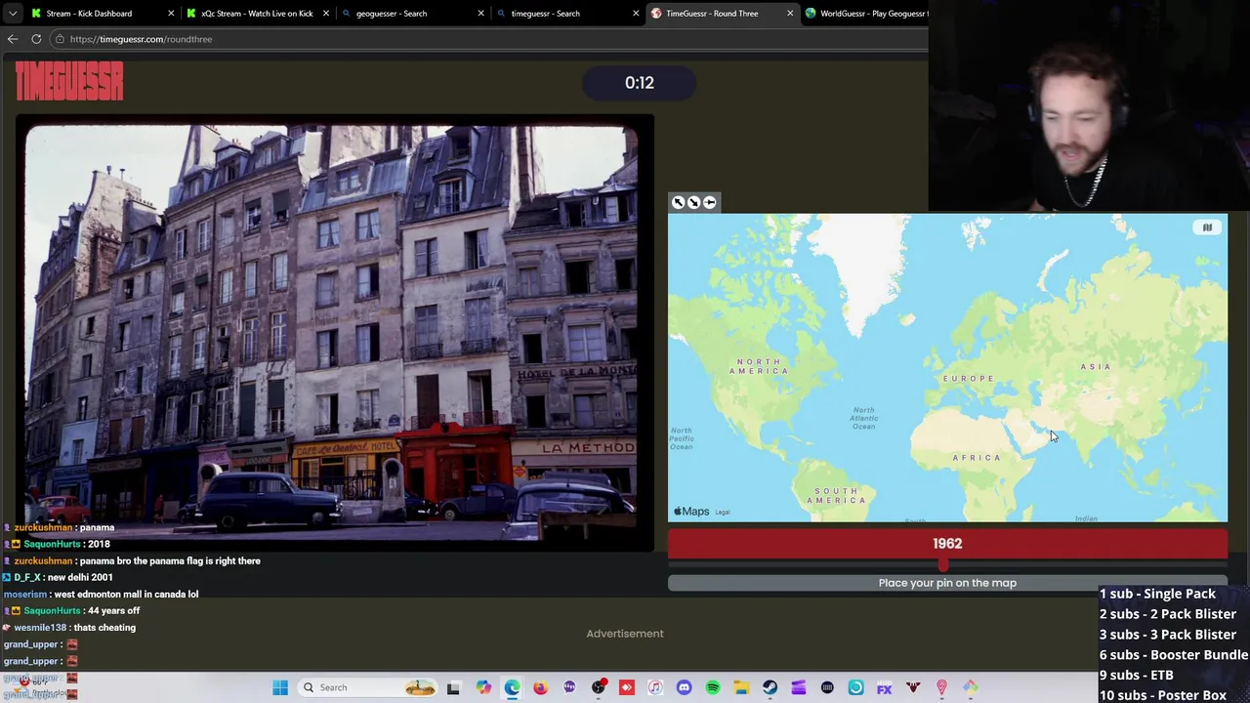The height and width of the screenshot is (703, 1250).
Task: Close the xQc Stream tab
Action: tap(326, 14)
